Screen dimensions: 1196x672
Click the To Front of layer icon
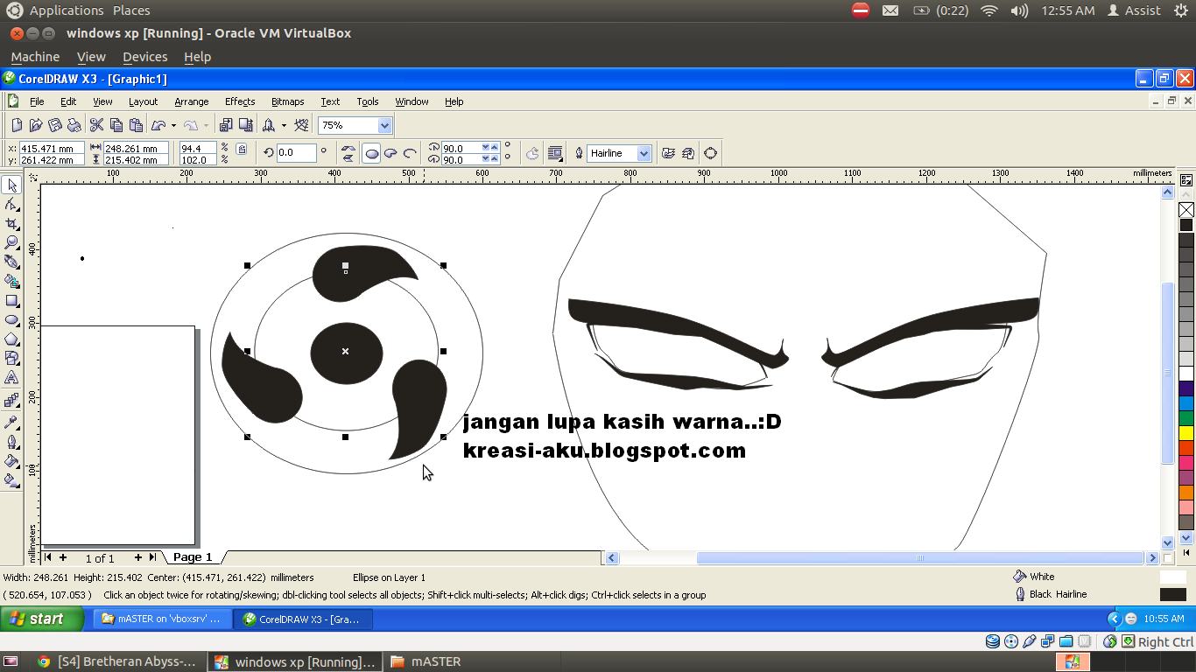point(668,153)
